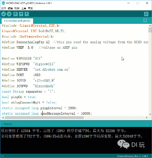This screenshot has height=158, width=152.
Task: Click the horizontal scrollbar thumb
Action: [x=44, y=118]
